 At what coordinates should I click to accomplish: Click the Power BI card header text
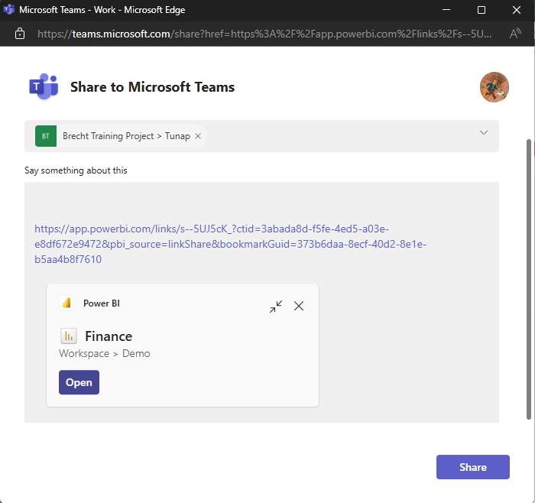(x=102, y=303)
